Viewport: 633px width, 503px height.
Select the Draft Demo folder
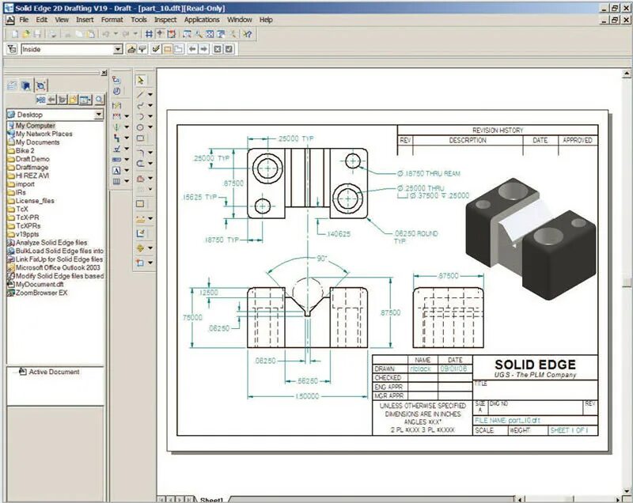(32, 159)
